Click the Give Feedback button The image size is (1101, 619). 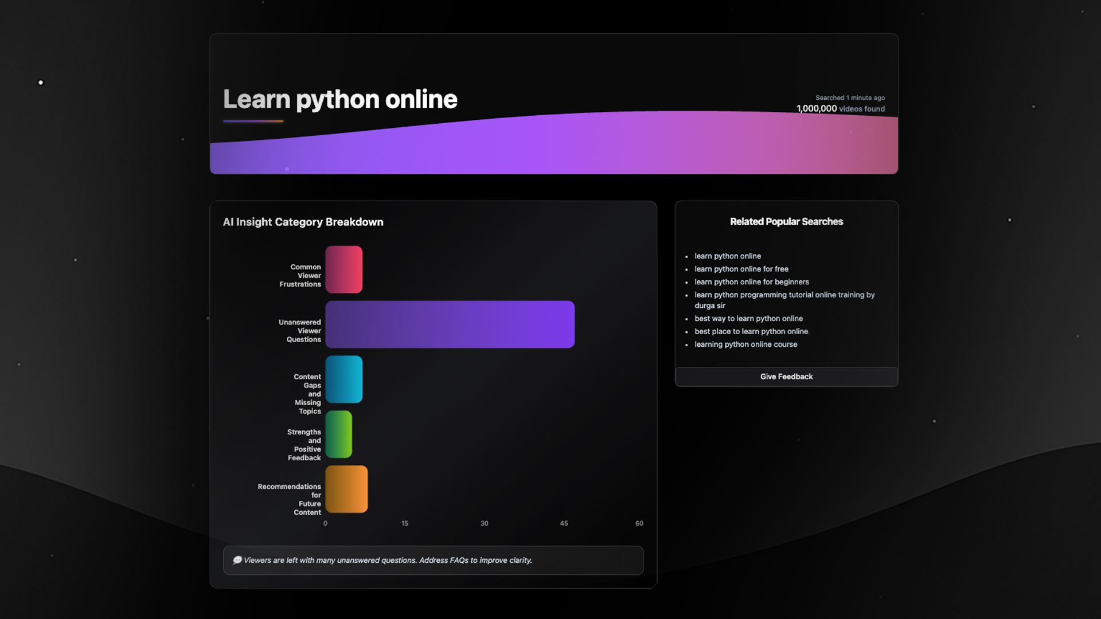click(x=786, y=377)
